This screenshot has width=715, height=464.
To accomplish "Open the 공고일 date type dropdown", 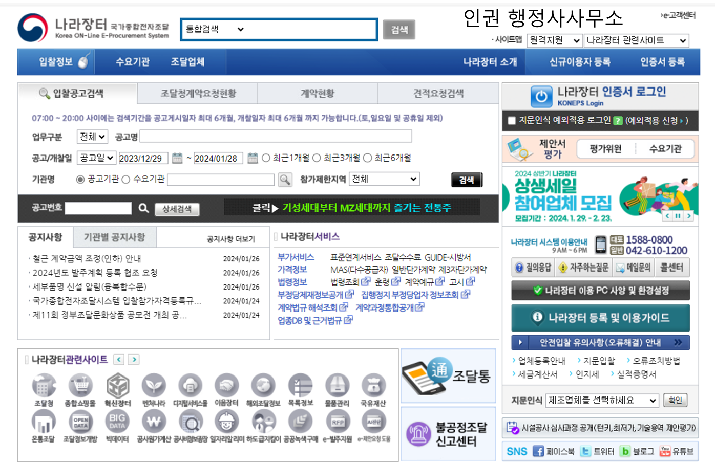I will [x=97, y=158].
